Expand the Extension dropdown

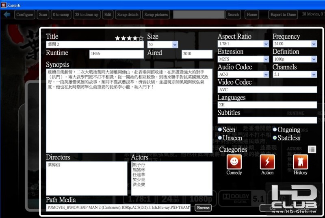pos(266,59)
